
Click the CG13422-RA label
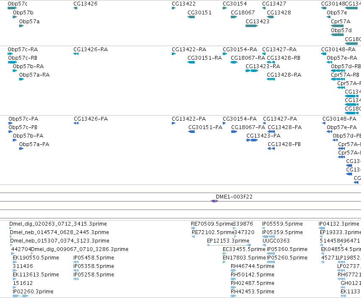[189, 50]
